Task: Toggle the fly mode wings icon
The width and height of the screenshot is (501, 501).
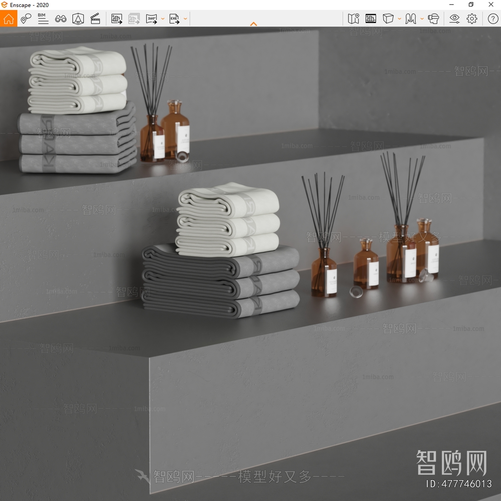Action: (411, 19)
